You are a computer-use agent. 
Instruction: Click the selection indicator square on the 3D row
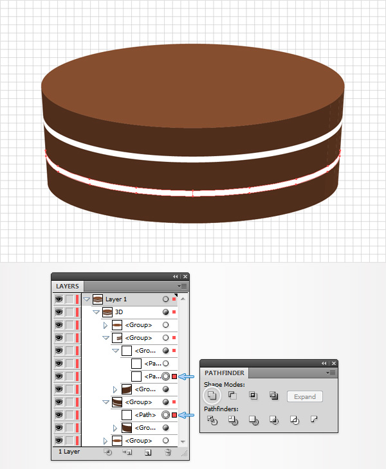[174, 312]
